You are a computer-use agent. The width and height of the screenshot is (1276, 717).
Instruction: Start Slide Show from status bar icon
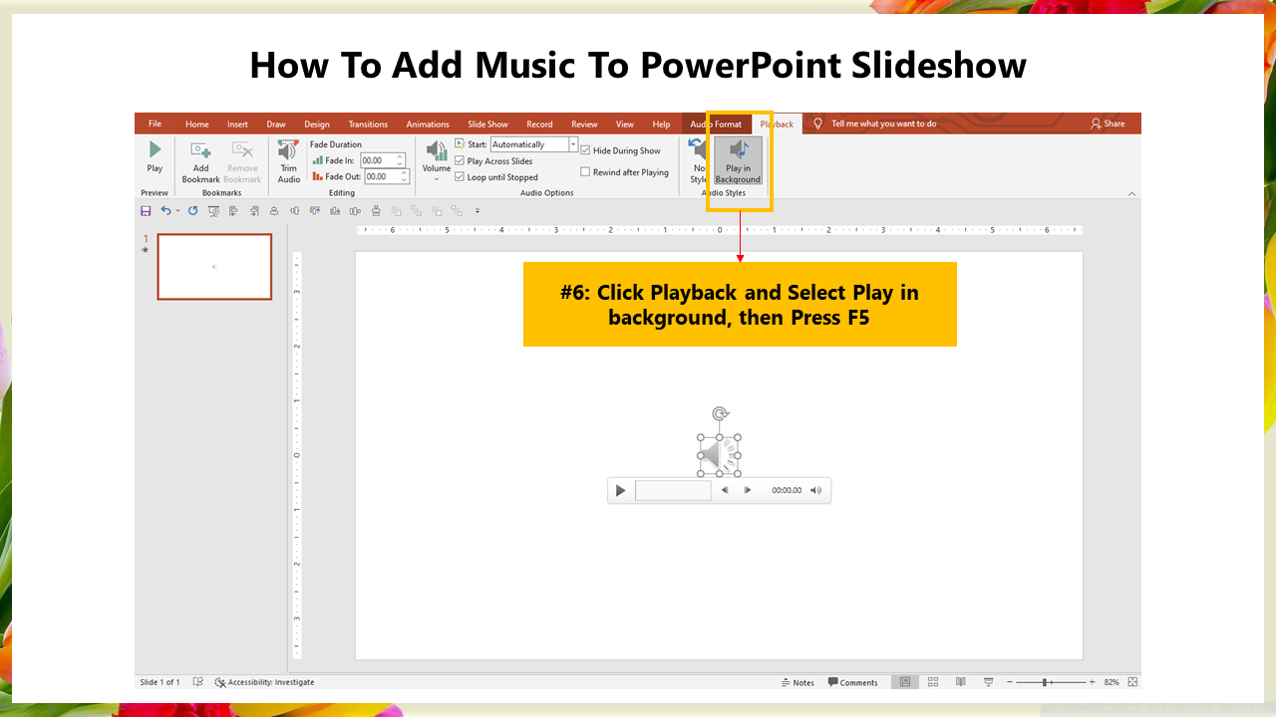(x=988, y=682)
